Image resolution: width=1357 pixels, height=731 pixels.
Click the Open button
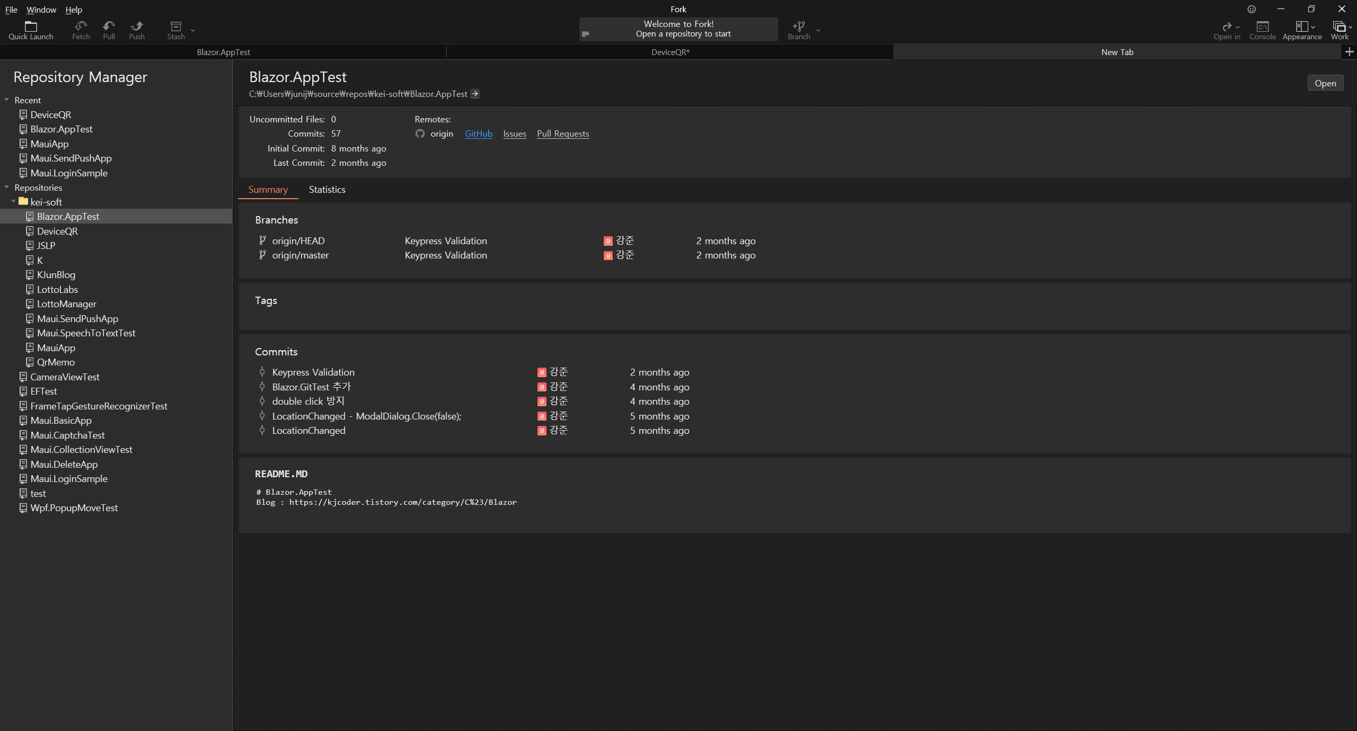pyautogui.click(x=1325, y=83)
